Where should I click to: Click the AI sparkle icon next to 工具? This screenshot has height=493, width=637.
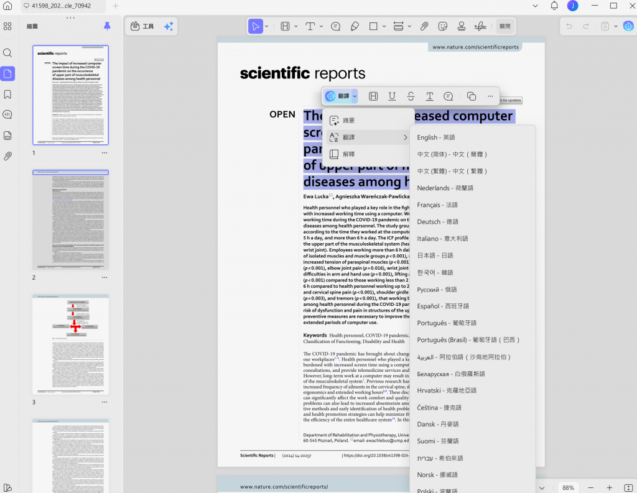(168, 26)
